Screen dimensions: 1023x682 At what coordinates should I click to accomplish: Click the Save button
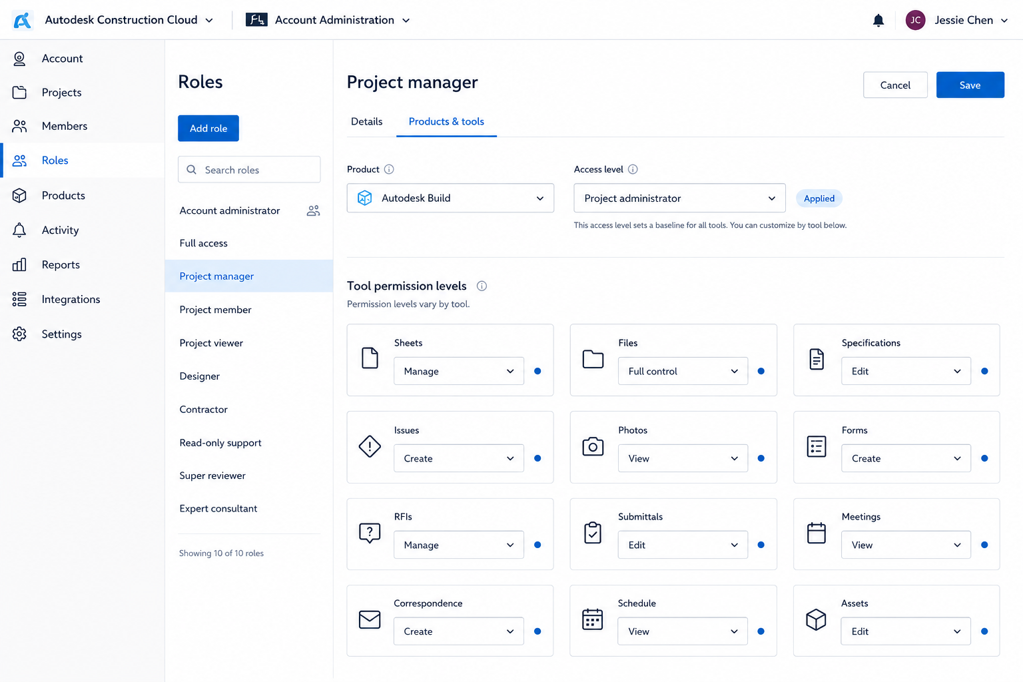tap(970, 85)
